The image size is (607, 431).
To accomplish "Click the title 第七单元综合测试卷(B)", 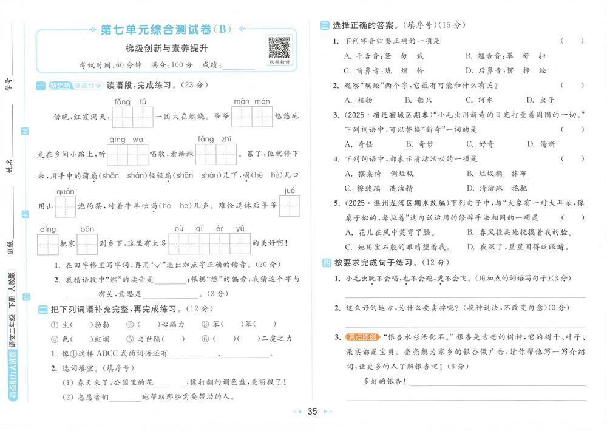I will pyautogui.click(x=166, y=29).
